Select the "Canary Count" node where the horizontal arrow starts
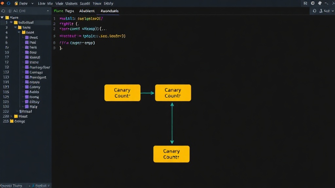The width and height of the screenshot is (335, 188). [122, 93]
